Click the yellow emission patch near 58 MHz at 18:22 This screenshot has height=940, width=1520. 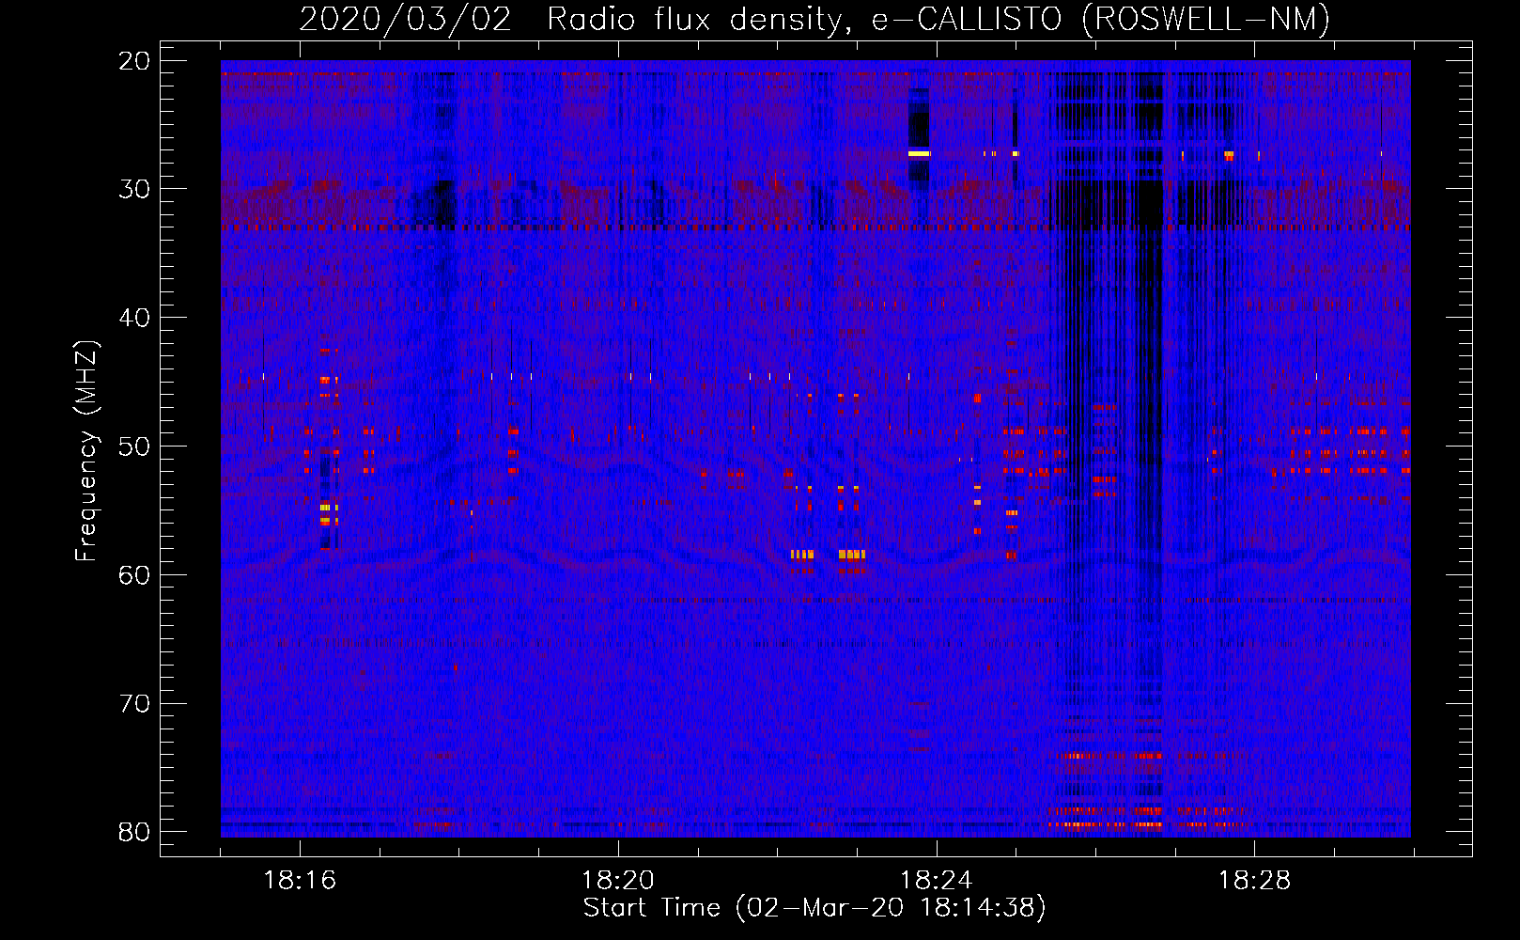[801, 555]
